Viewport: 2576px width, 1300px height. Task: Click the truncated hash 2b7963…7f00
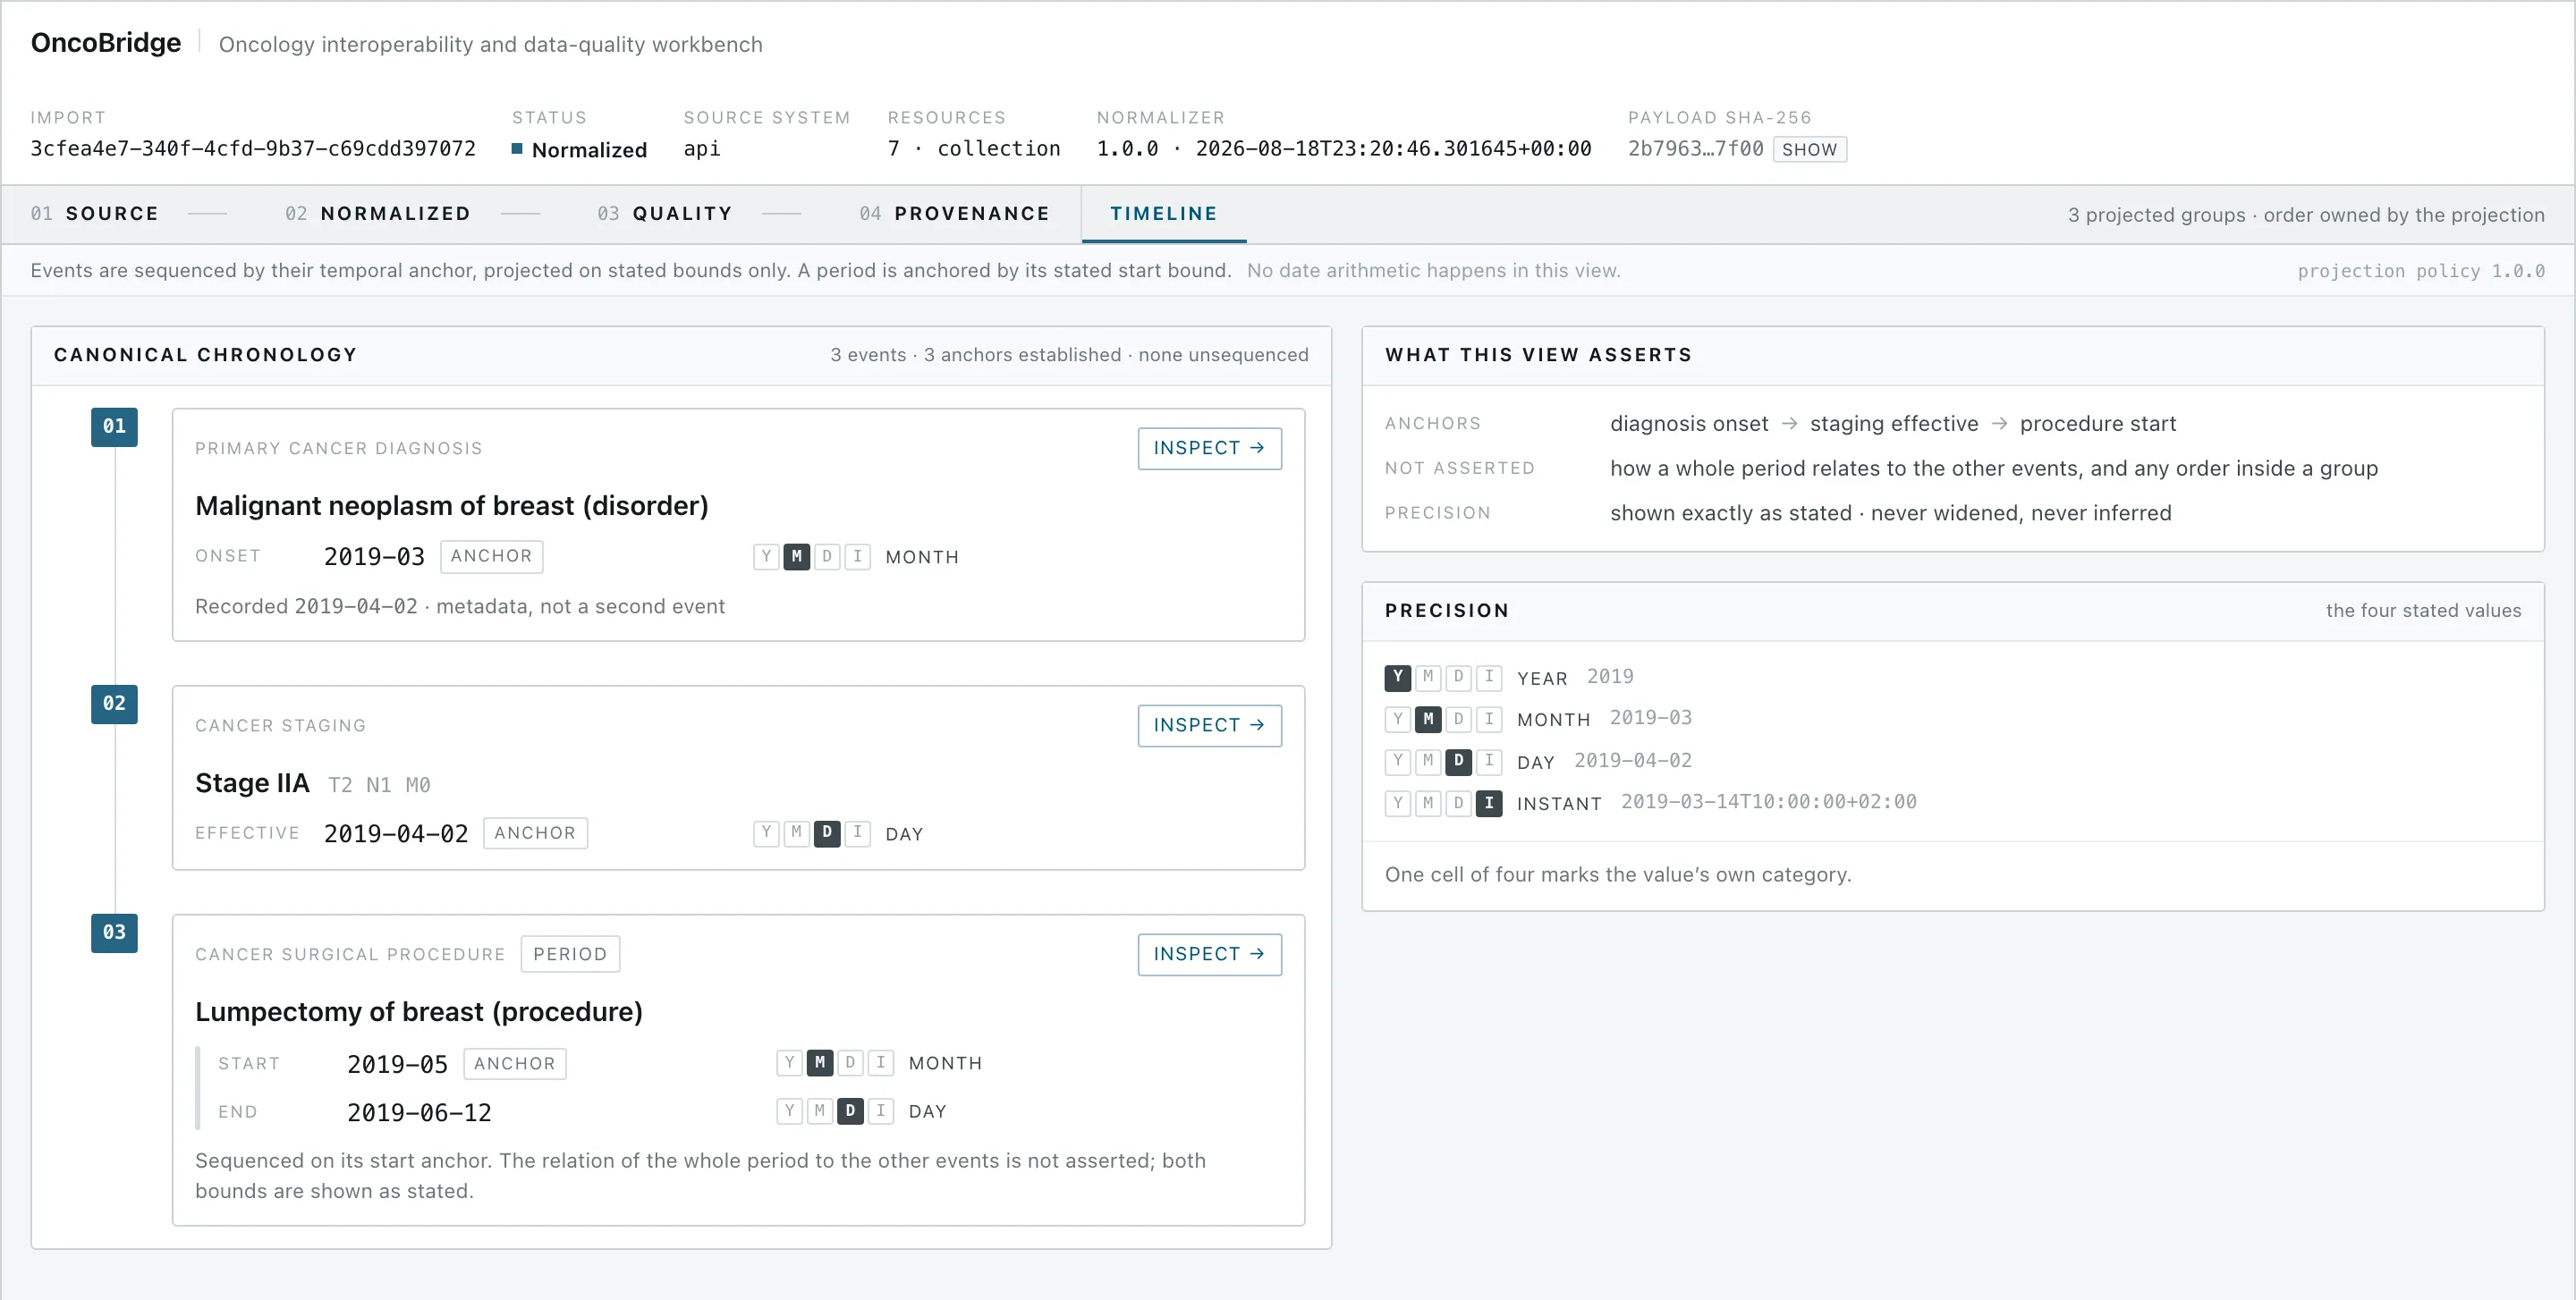(x=1695, y=149)
